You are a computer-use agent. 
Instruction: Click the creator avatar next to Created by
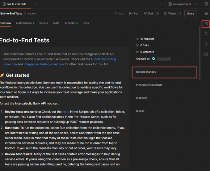click(x=153, y=59)
